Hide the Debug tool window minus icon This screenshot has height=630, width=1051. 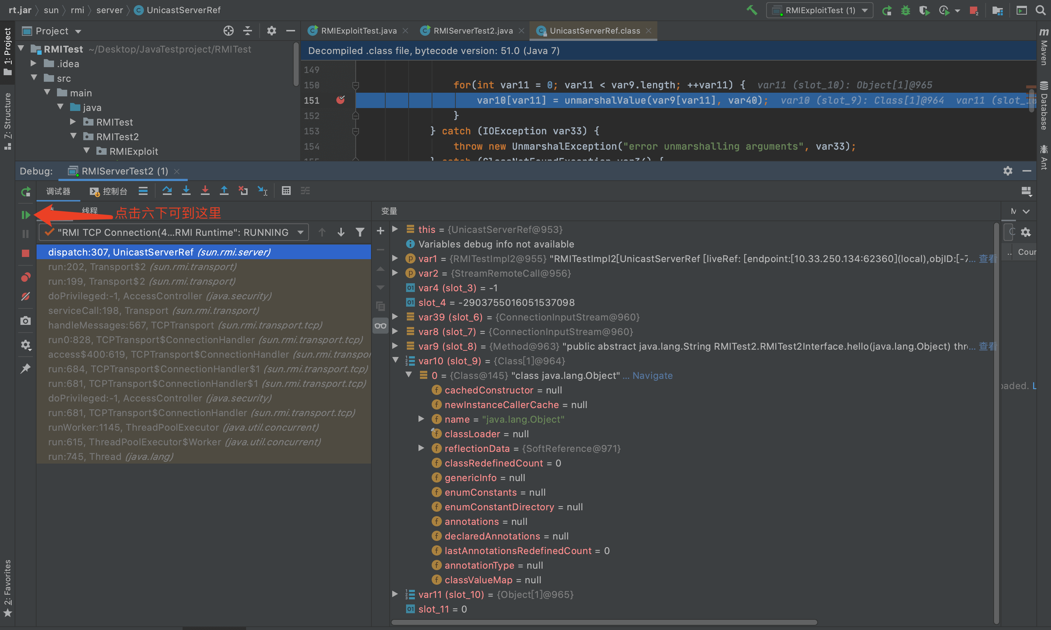click(x=1027, y=171)
